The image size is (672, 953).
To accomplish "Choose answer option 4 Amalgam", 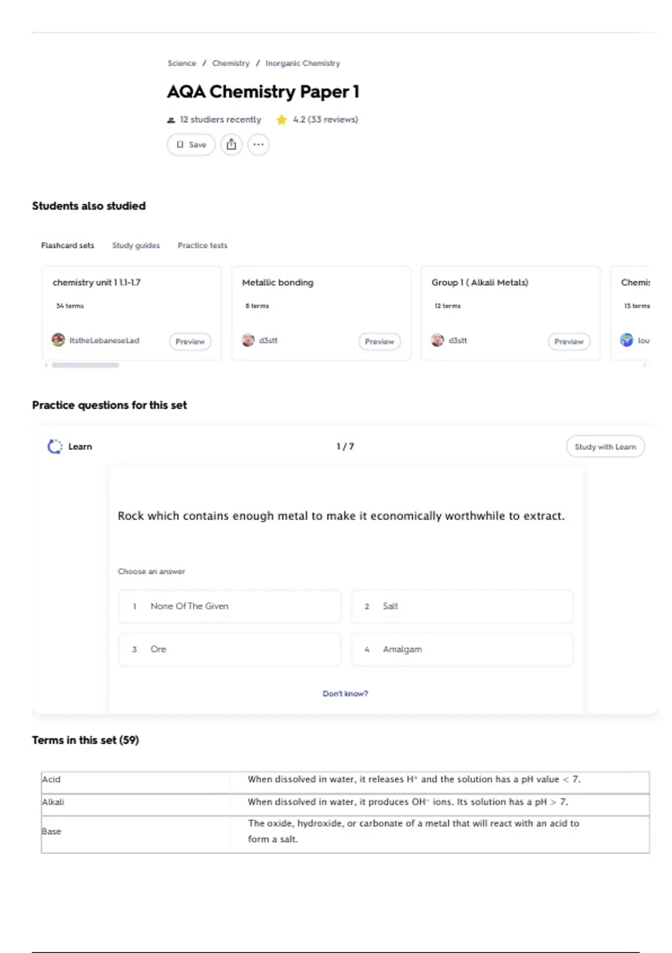I will tap(462, 649).
